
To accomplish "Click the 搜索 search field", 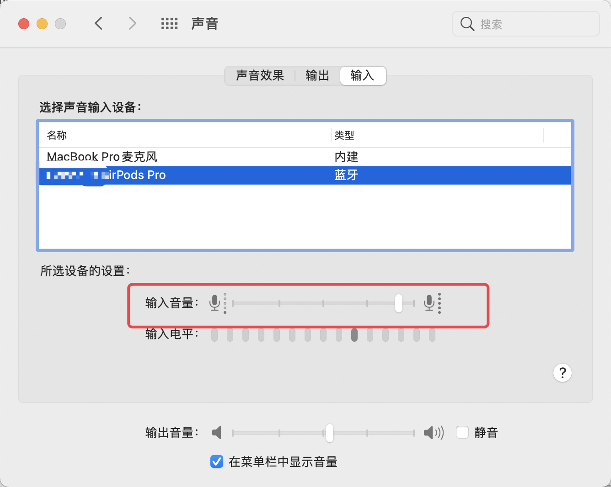I will (x=526, y=24).
